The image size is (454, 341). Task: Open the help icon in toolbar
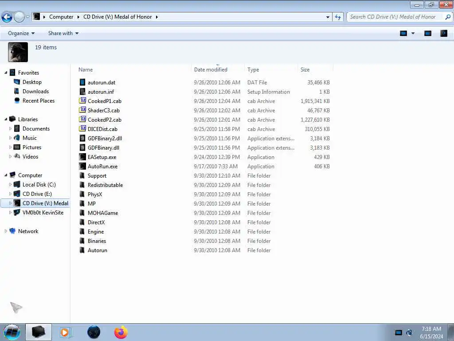(x=443, y=33)
